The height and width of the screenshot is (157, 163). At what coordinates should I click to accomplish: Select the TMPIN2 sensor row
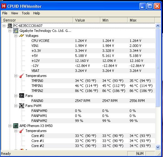point(93,91)
